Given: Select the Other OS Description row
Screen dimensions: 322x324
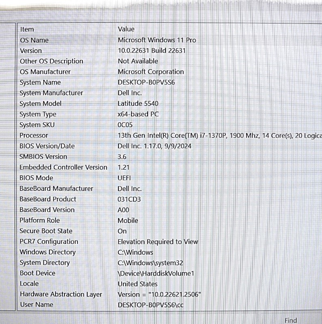Looking at the screenshot, I should pos(52,61).
